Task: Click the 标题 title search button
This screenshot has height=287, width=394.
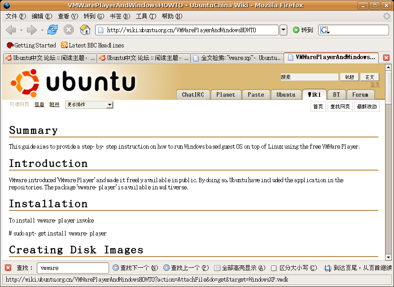Action: (x=349, y=77)
